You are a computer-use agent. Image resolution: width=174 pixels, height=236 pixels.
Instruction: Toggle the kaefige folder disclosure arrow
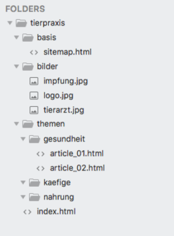[x=23, y=182]
